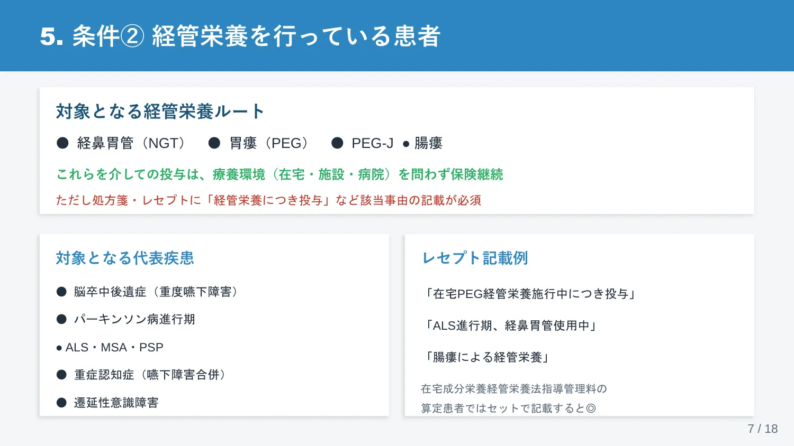The height and width of the screenshot is (446, 794).
Task: Select example 「腸瘻による経管栄養」
Action: pos(486,357)
